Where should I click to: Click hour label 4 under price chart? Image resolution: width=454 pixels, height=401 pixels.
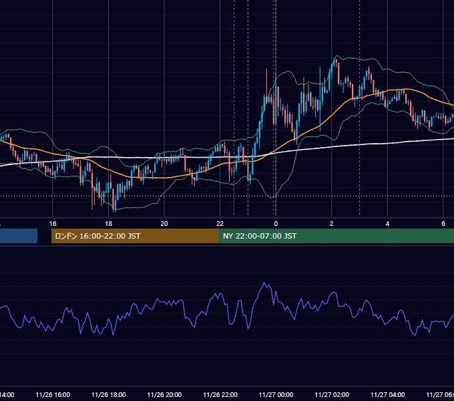tap(387, 224)
